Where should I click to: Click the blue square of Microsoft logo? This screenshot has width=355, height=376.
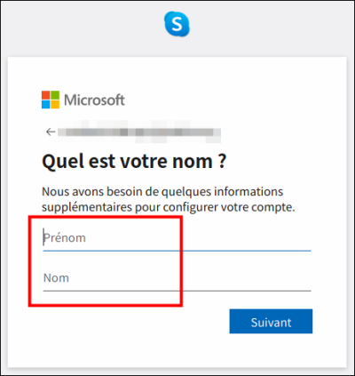click(x=46, y=104)
